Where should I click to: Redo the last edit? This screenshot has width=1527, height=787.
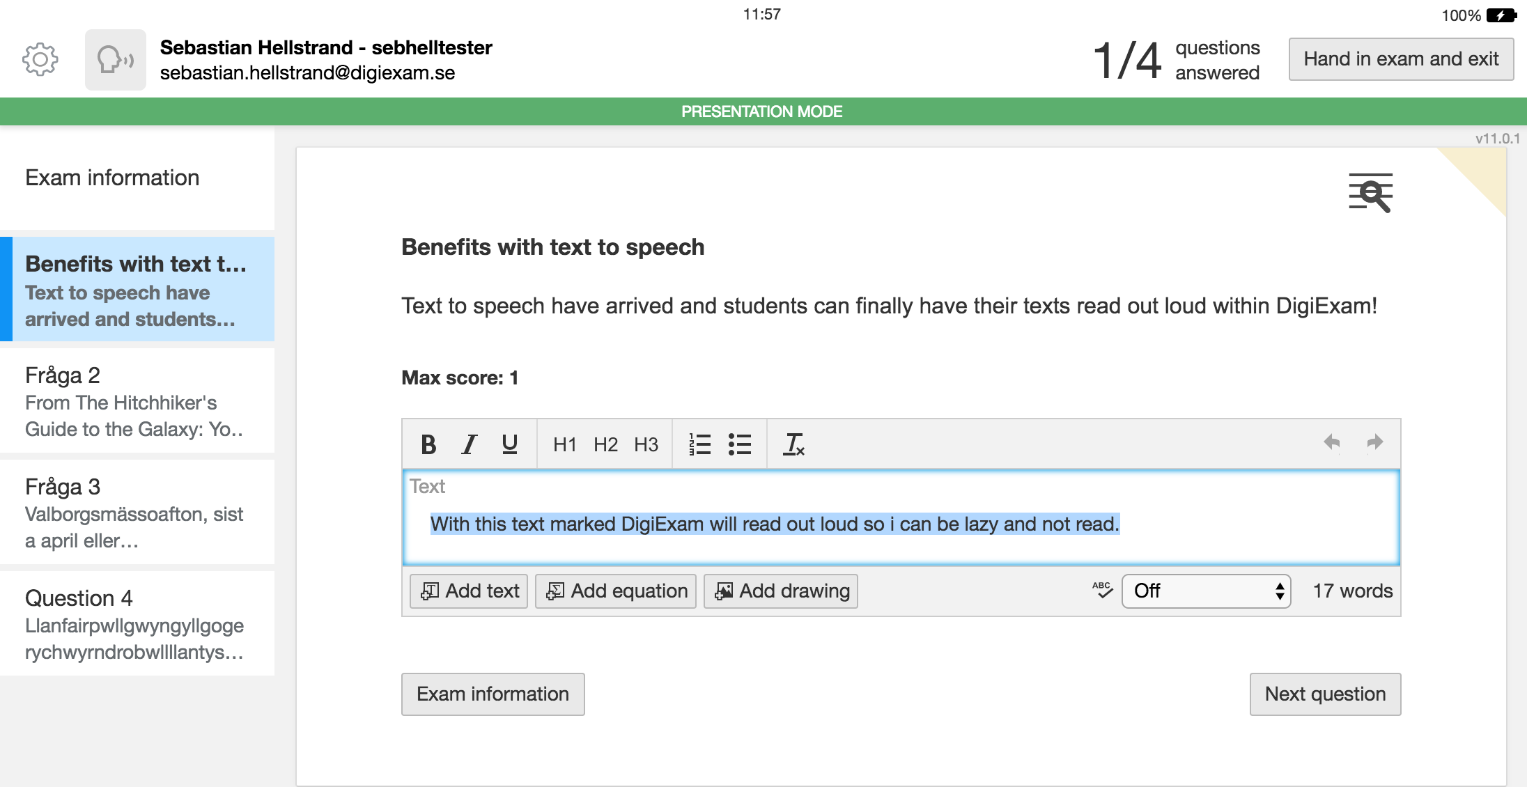pyautogui.click(x=1374, y=442)
